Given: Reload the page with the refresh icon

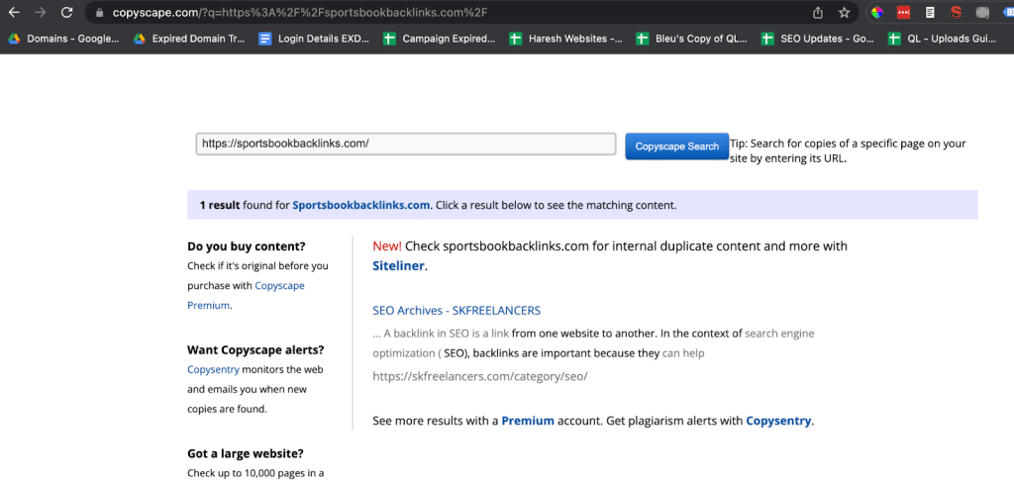Looking at the screenshot, I should click(x=66, y=13).
